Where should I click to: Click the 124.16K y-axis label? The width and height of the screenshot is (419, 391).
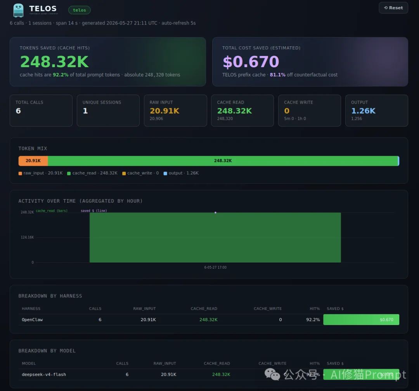(27, 237)
